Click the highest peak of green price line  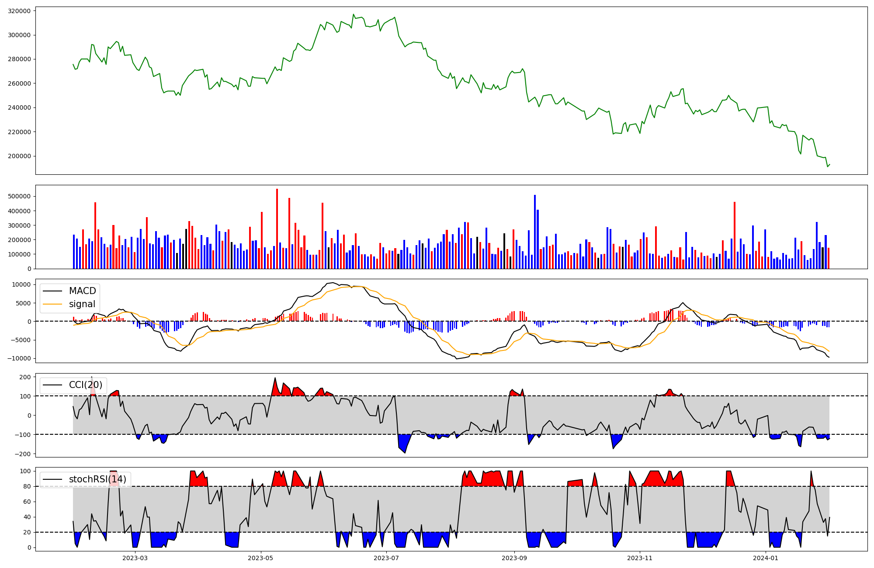[354, 14]
